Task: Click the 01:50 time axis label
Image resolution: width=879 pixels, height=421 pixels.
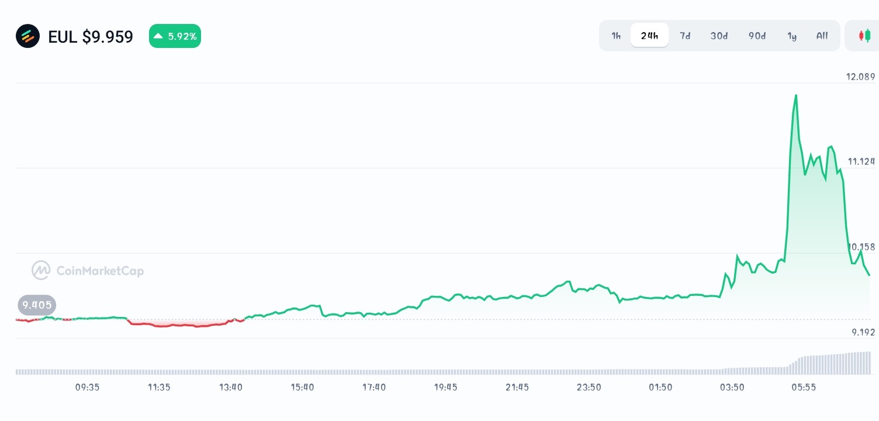Action: [660, 387]
